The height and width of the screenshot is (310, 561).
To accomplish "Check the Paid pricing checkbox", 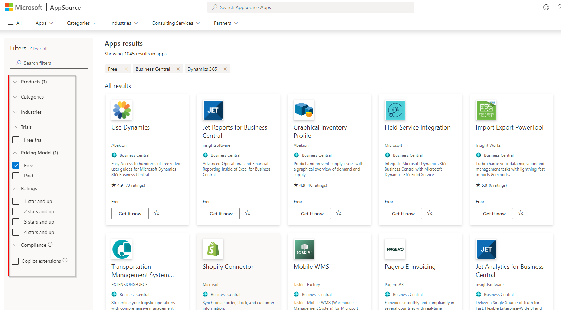I will (x=16, y=176).
